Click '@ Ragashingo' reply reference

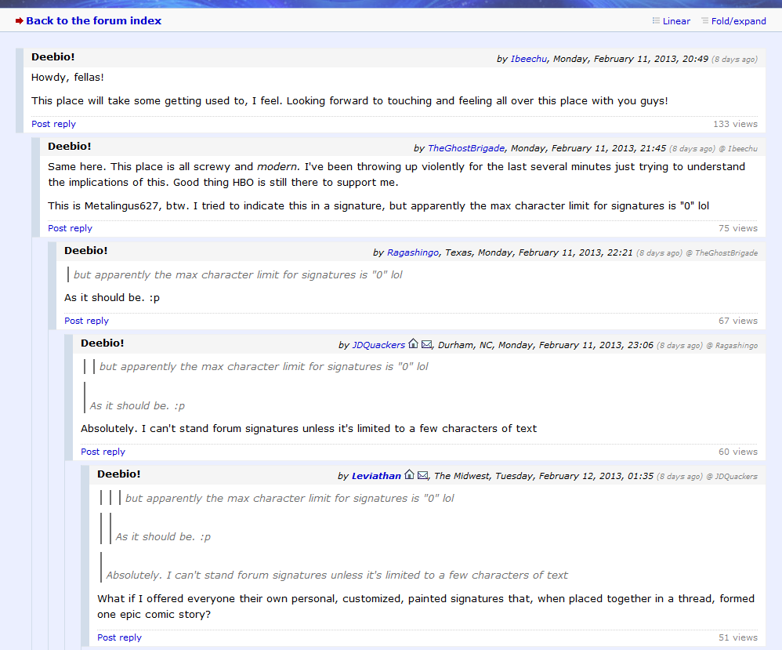coord(732,346)
